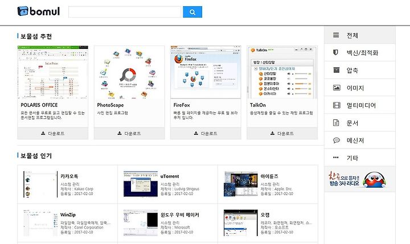Select the 이미지 picture icon

tap(337, 88)
